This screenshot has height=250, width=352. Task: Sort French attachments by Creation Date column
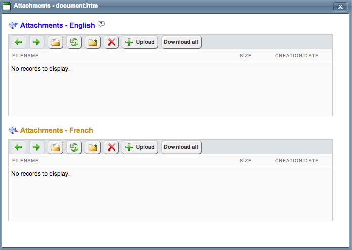(296, 161)
